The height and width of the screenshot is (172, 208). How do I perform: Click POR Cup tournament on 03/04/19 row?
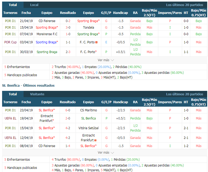10,42
